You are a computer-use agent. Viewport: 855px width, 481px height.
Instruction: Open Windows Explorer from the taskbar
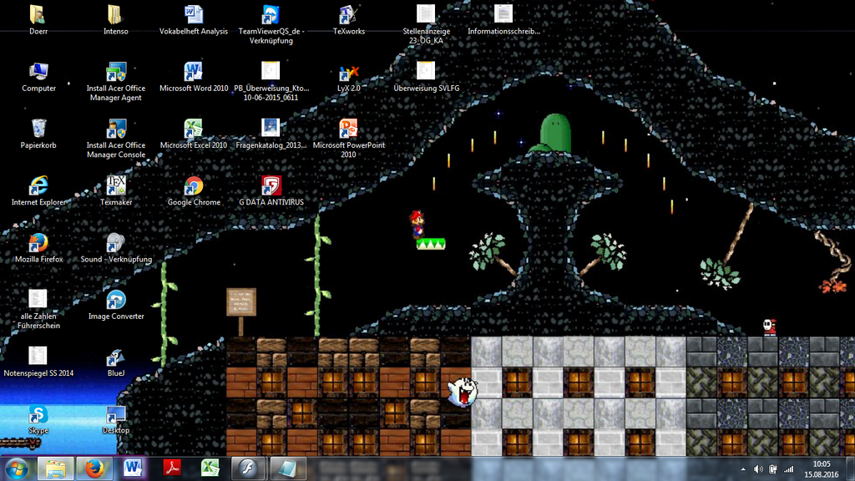pos(55,468)
